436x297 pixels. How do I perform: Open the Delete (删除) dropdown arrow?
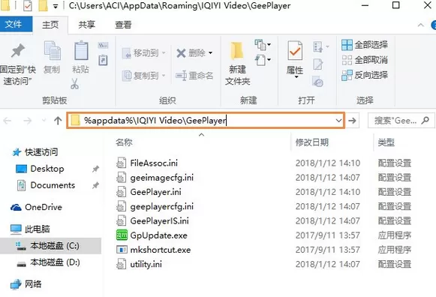(210, 52)
